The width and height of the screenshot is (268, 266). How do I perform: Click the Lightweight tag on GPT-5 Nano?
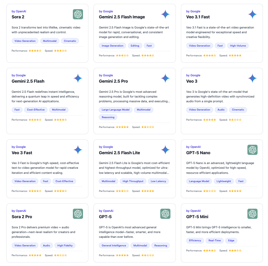click(x=224, y=181)
